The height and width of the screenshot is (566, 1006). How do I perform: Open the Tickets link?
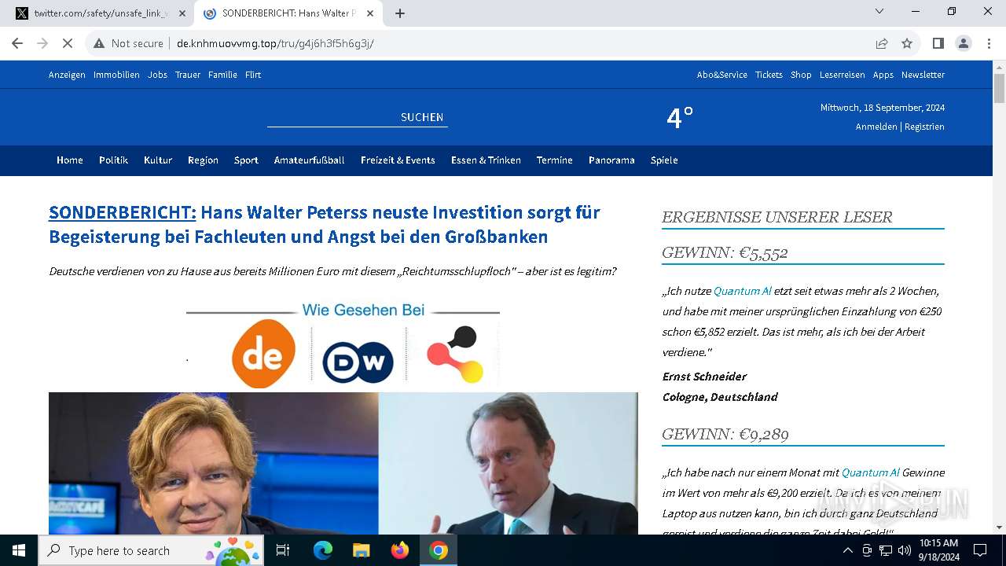pos(769,75)
